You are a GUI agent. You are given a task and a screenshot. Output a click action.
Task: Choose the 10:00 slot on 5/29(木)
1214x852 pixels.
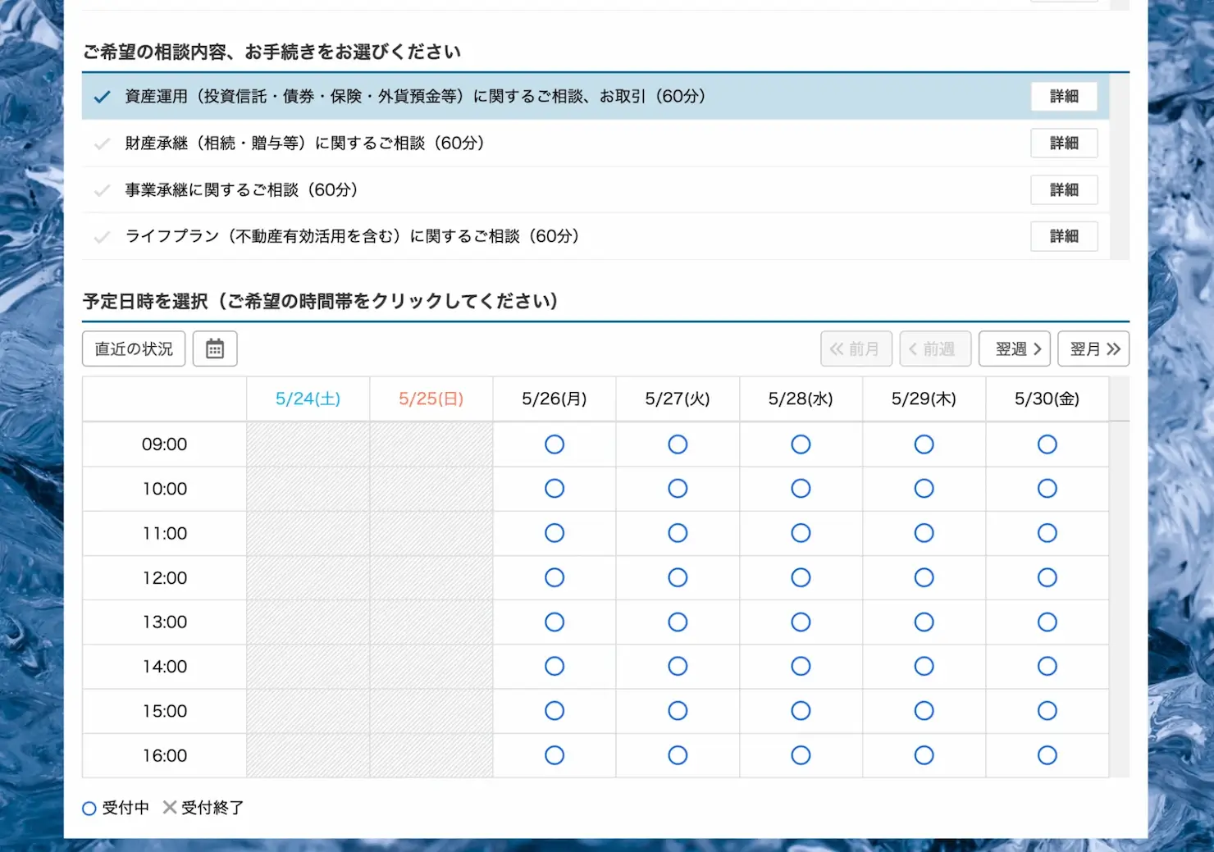pos(924,489)
